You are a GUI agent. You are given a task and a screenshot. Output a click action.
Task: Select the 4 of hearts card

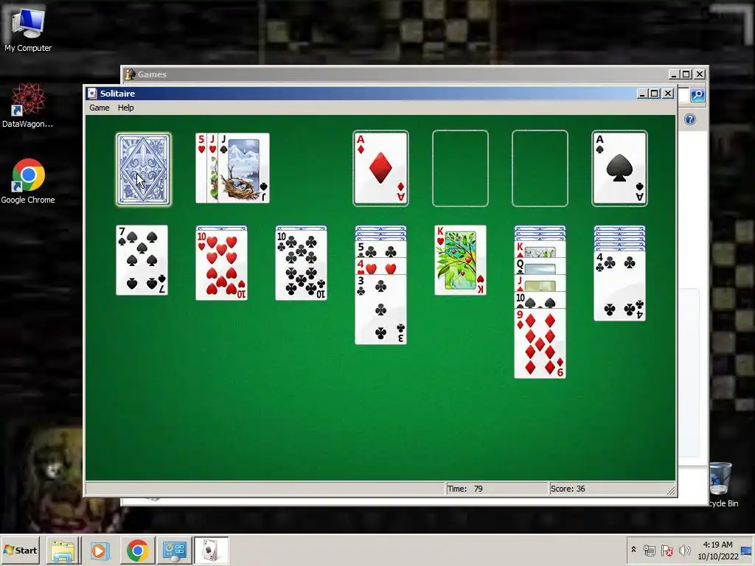click(x=380, y=266)
